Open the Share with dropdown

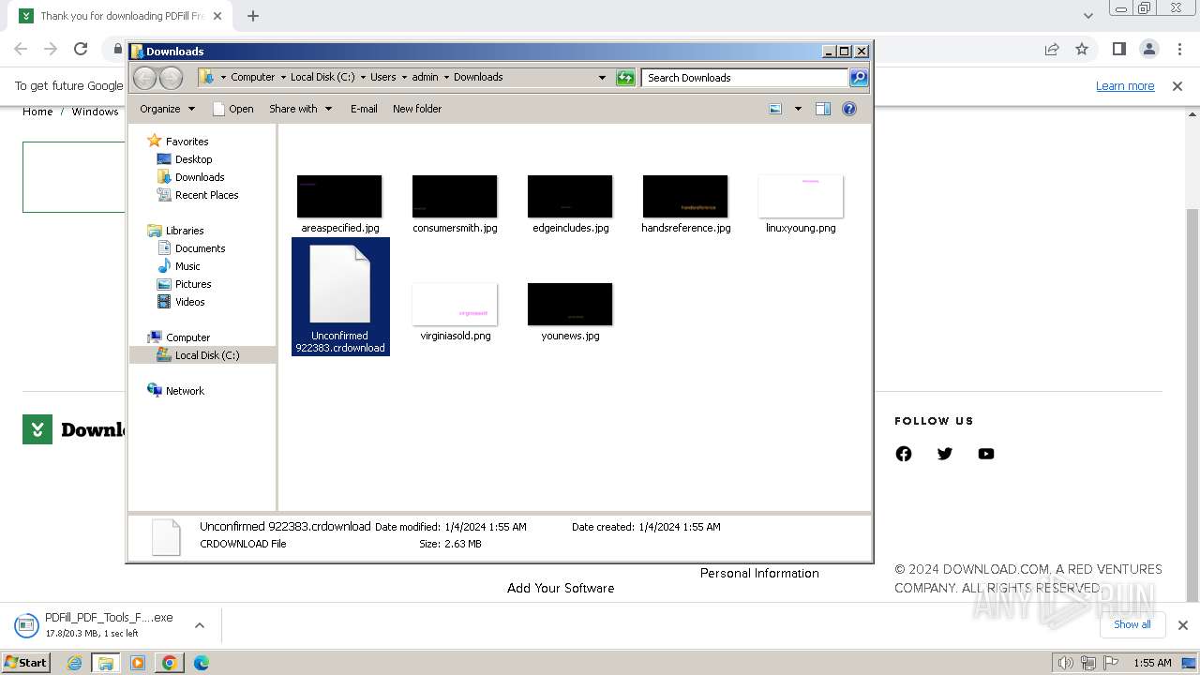click(300, 109)
